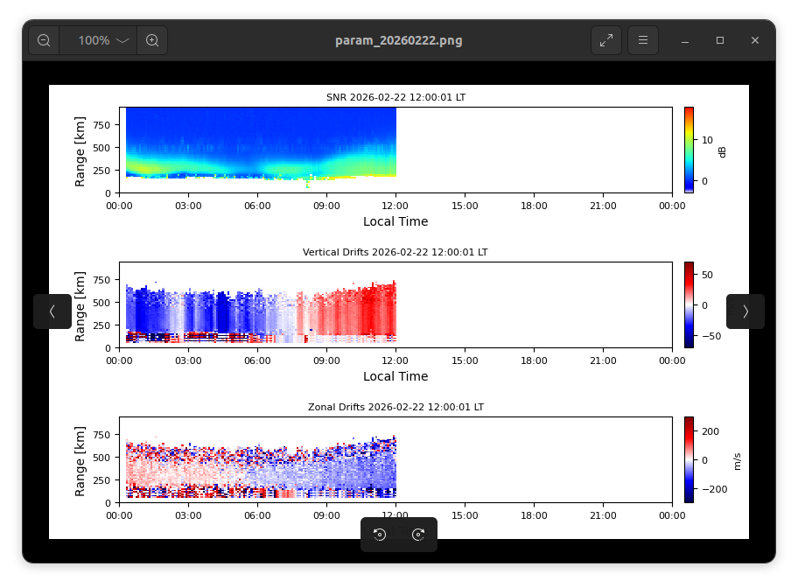Click the Zonal Drifts m/s colorbar
This screenshot has width=798, height=588.
click(x=689, y=459)
